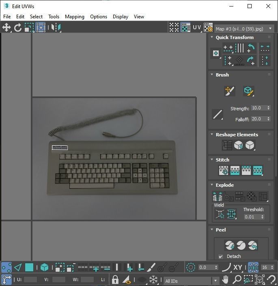Open the Map #3 texture dropdown
The image size is (278, 286).
(x=244, y=29)
